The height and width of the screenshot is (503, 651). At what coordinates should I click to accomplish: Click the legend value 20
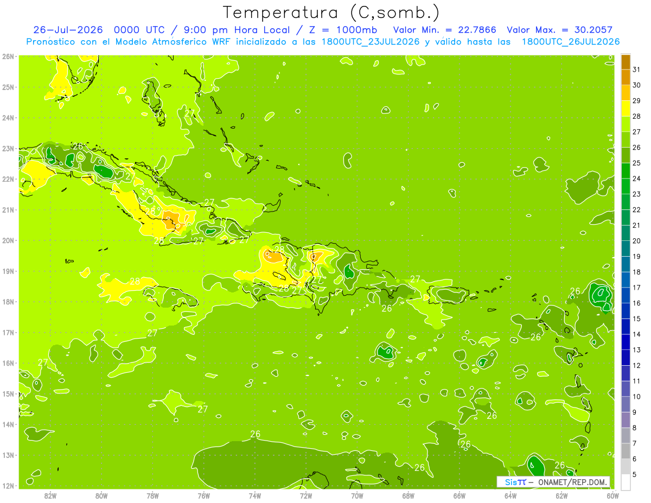(x=637, y=241)
